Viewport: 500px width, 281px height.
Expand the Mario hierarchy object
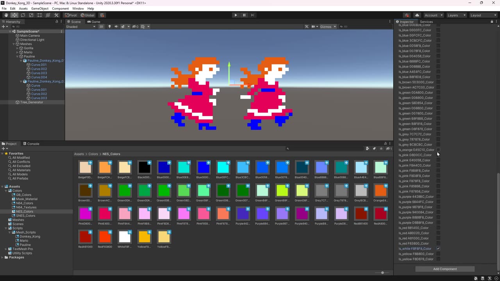pos(17,52)
